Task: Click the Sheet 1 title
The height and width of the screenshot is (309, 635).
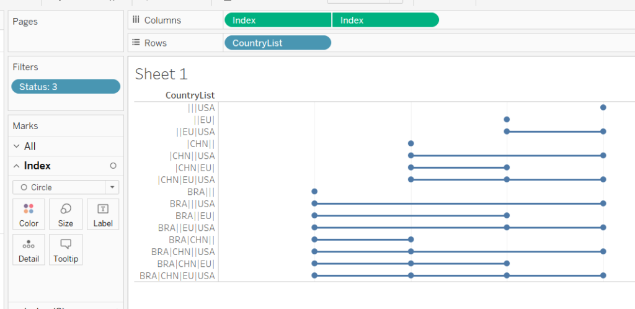Action: pyautogui.click(x=161, y=74)
